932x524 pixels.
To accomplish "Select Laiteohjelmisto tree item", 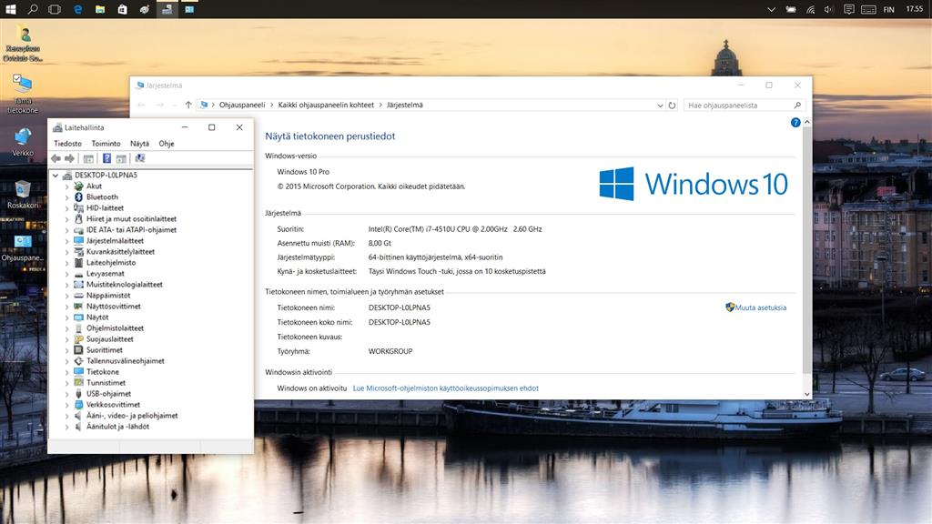I will tap(111, 263).
